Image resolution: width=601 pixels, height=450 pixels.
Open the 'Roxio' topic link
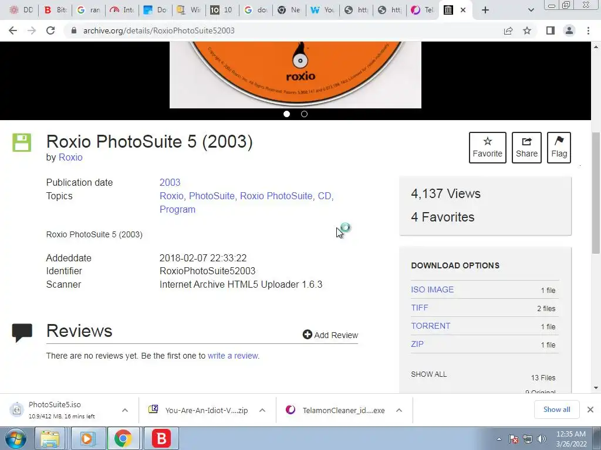pyautogui.click(x=171, y=196)
